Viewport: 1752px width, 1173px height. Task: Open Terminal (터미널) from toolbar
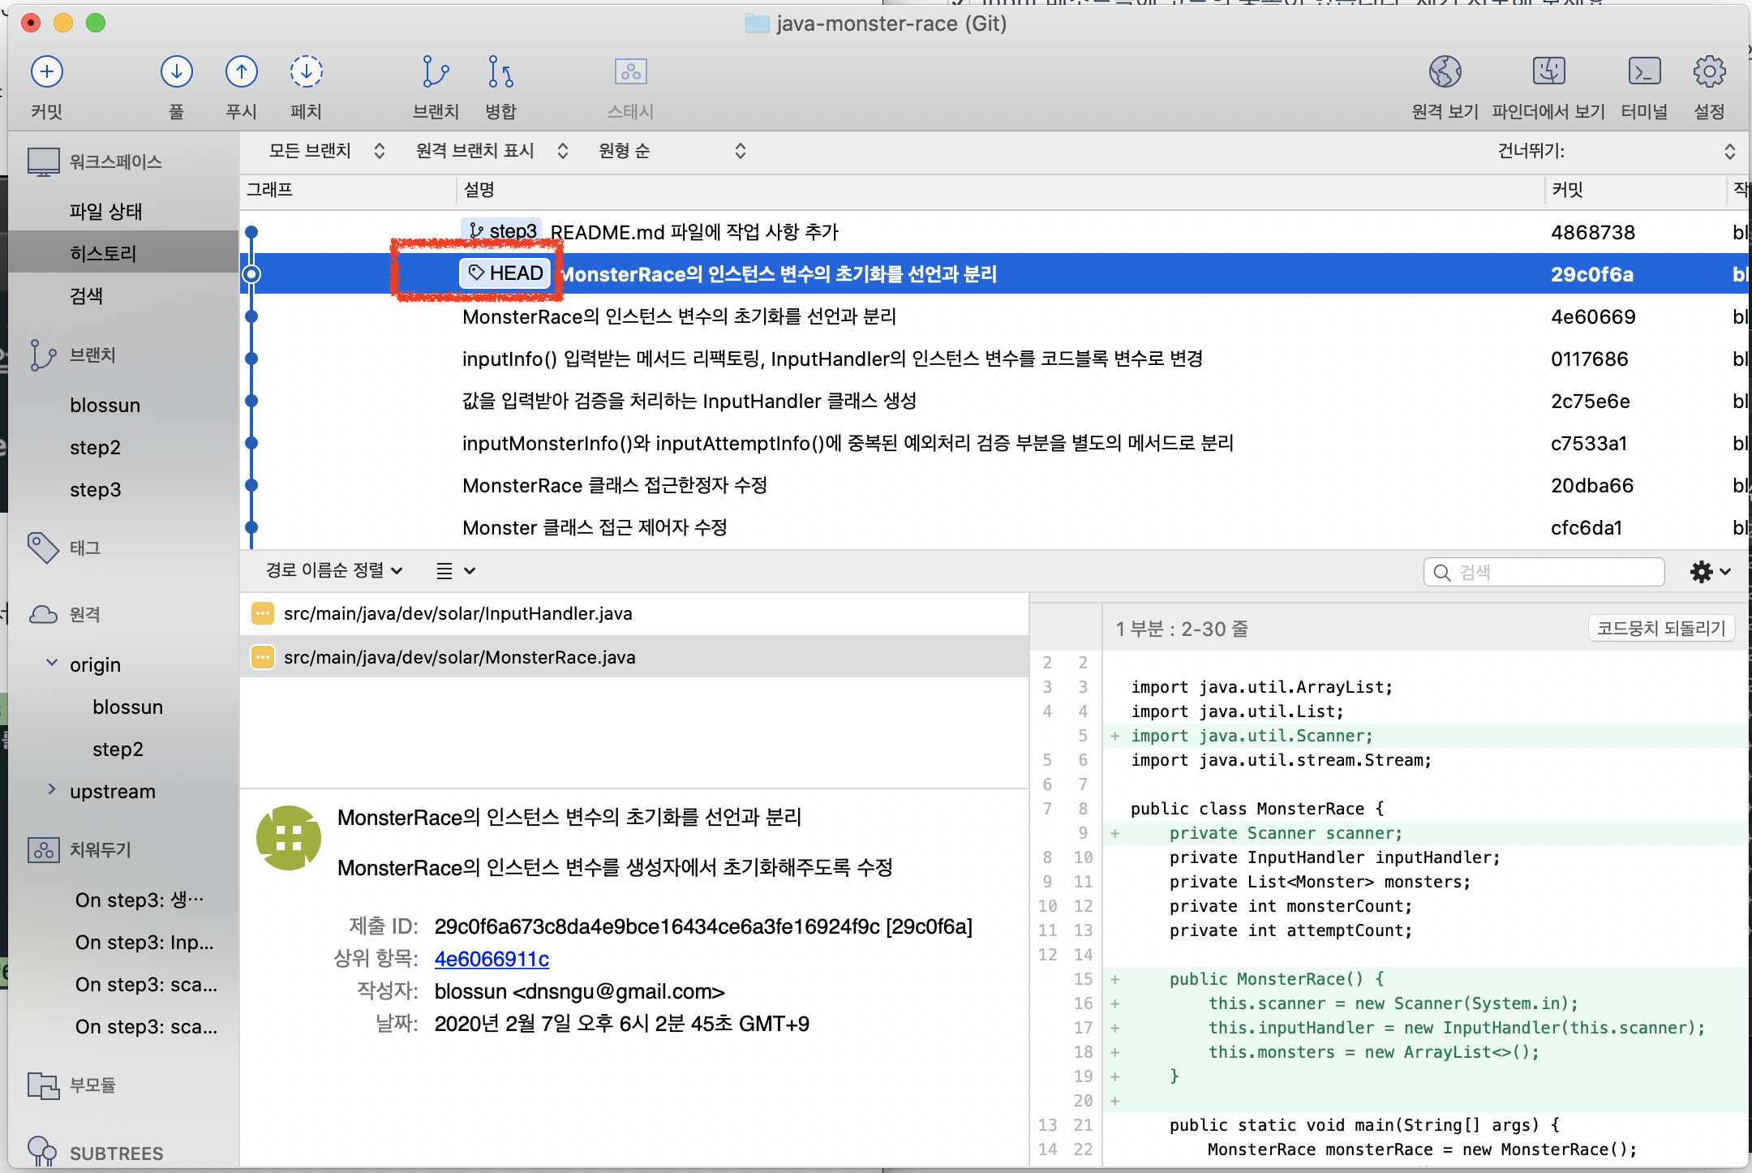click(x=1643, y=72)
